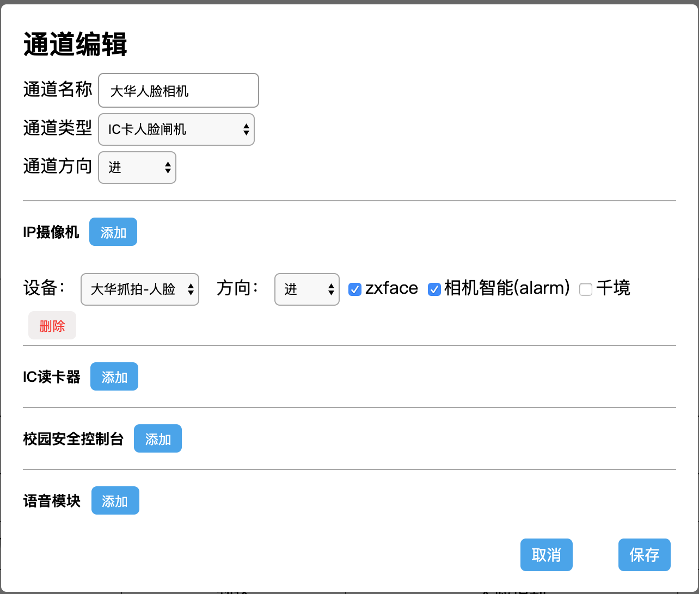The height and width of the screenshot is (594, 699).
Task: Click the IP摄像机 section label
Action: (51, 232)
